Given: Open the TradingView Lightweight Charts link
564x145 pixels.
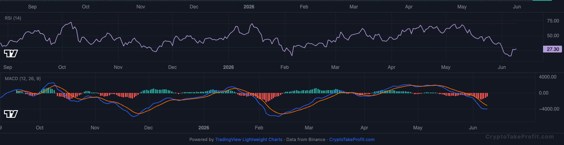Looking at the screenshot, I should [x=249, y=140].
